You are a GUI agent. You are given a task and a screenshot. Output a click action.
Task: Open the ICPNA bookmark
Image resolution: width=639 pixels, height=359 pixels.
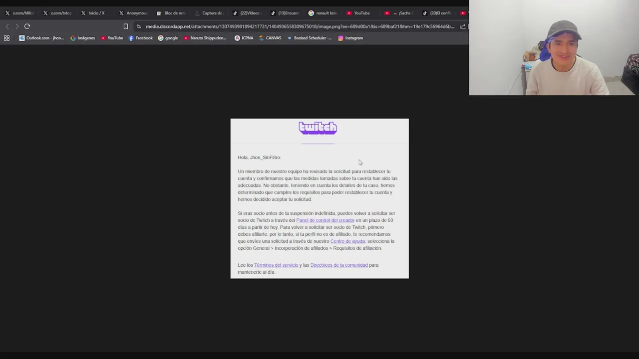coord(244,38)
